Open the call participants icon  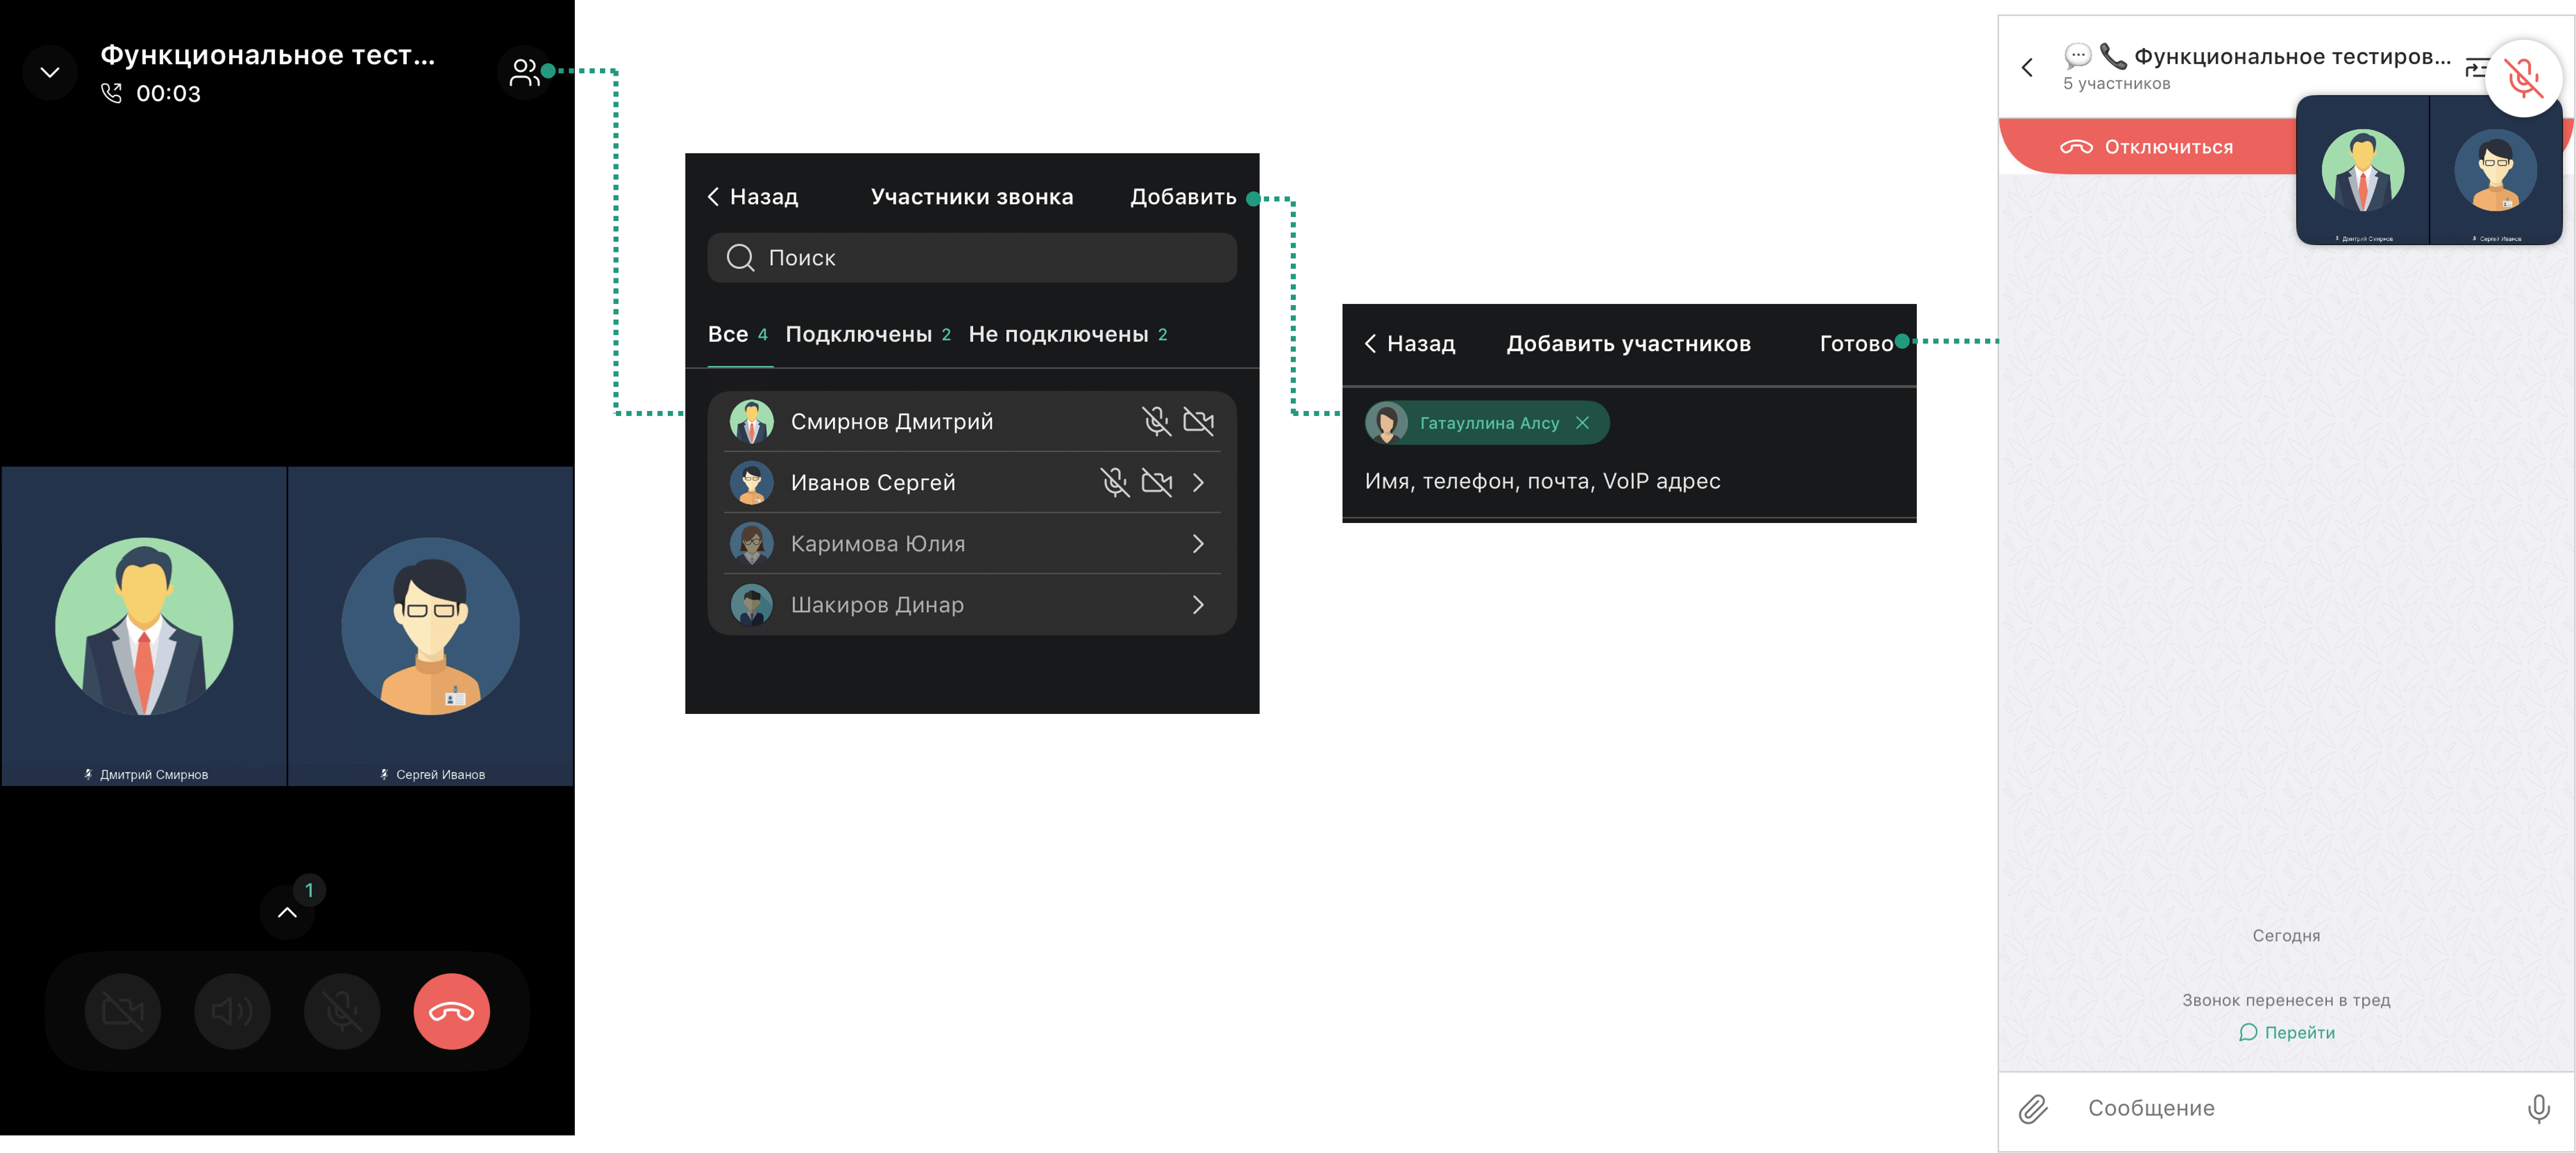pyautogui.click(x=524, y=72)
